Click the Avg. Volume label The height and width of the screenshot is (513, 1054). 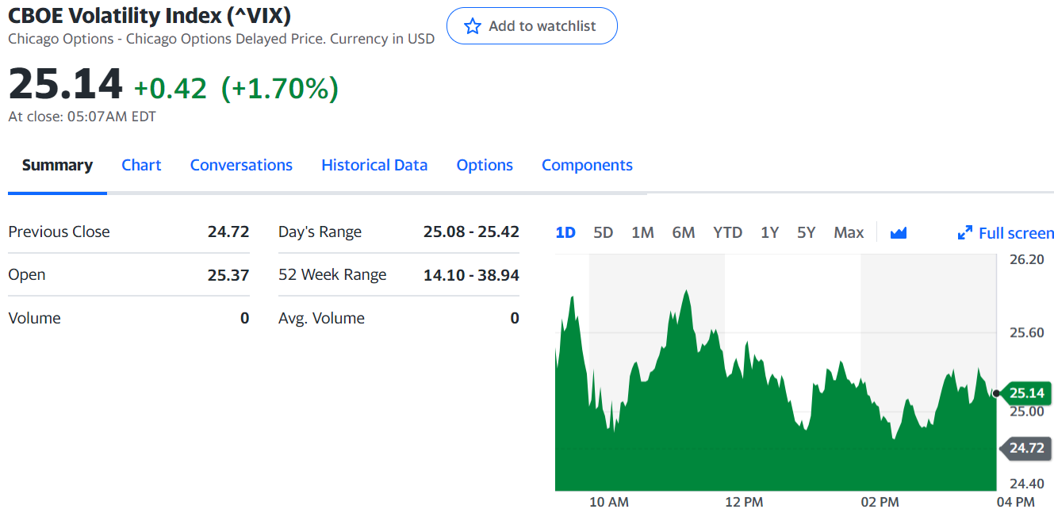tap(321, 318)
